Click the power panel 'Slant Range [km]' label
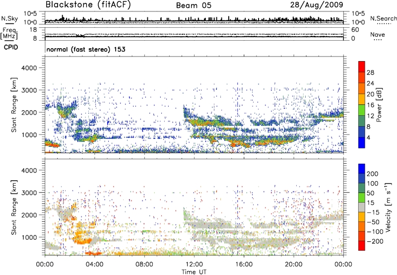The image size is (397, 275). click(x=14, y=105)
